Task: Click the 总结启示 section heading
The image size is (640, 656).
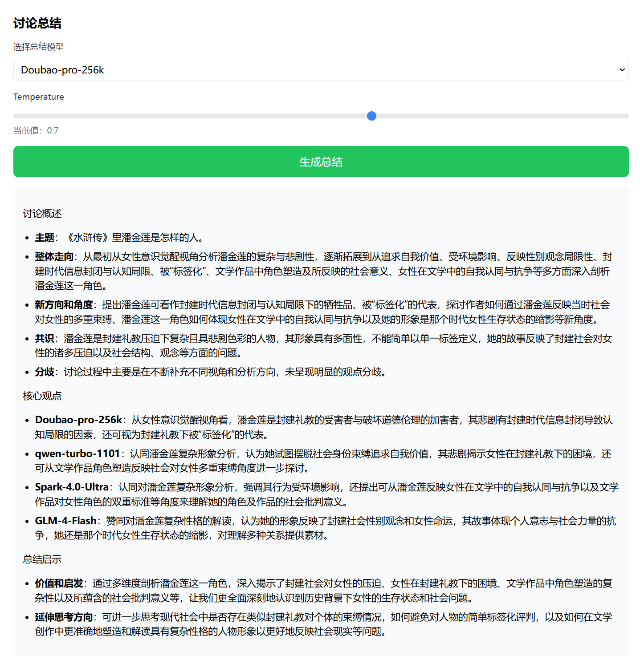Action: [x=42, y=559]
